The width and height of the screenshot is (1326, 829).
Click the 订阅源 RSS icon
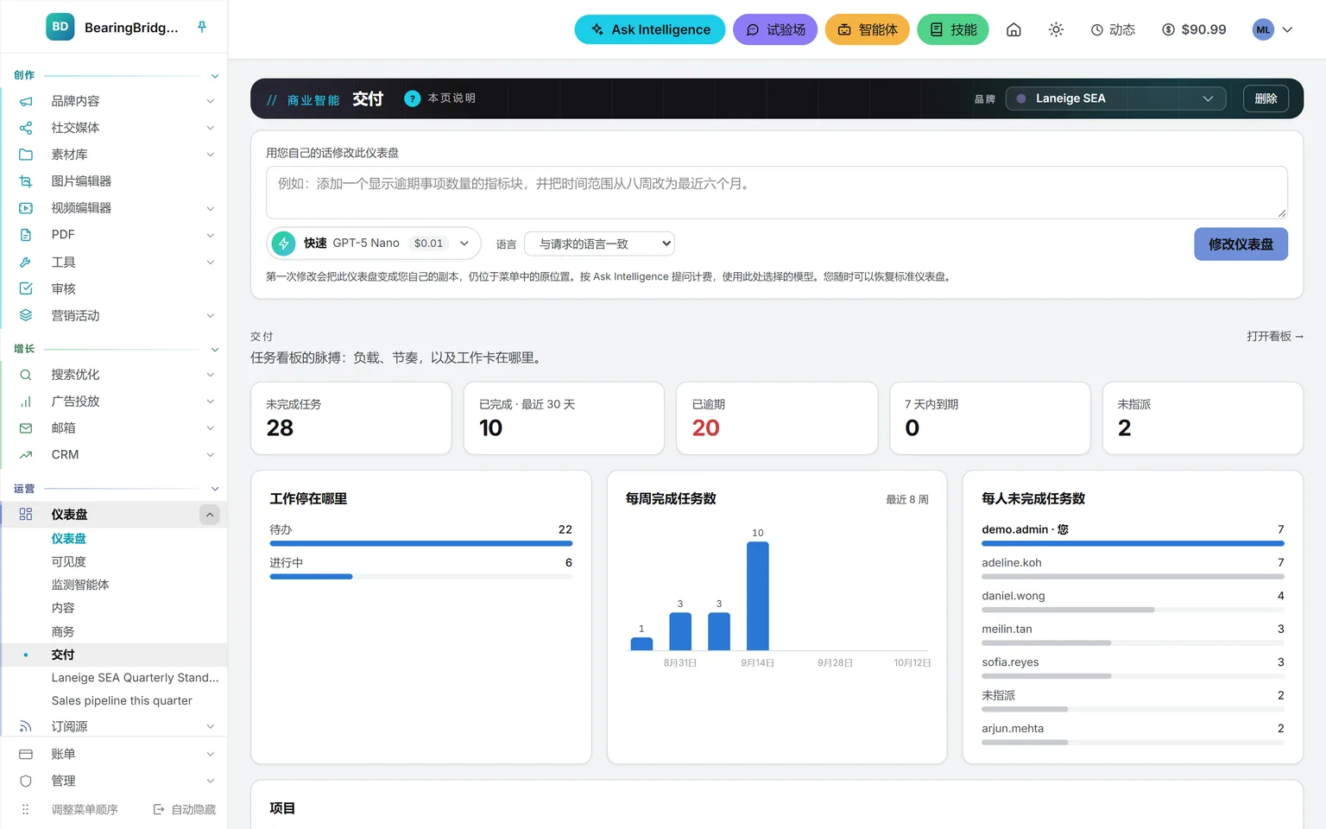[26, 726]
